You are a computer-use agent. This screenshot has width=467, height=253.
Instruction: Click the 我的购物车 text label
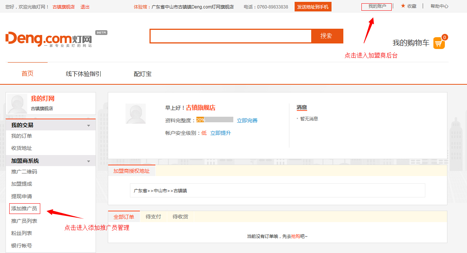coord(411,43)
